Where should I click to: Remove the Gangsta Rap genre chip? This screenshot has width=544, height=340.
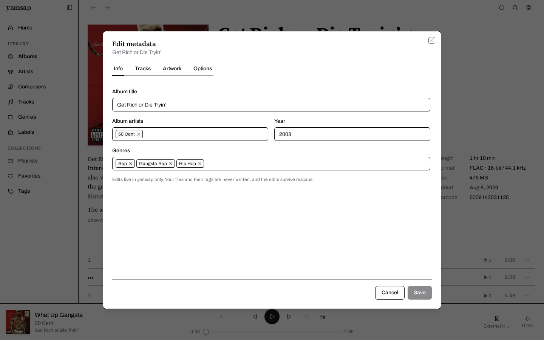pyautogui.click(x=171, y=164)
